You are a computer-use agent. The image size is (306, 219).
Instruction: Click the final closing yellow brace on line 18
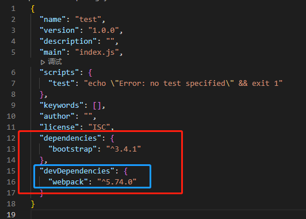click(33, 204)
